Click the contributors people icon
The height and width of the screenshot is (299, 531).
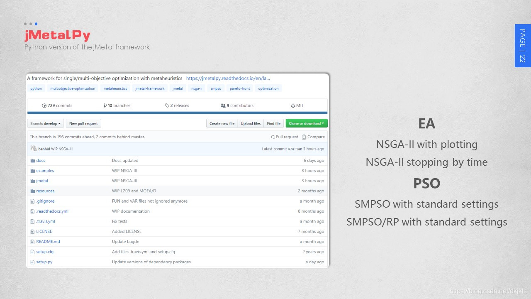pos(223,105)
